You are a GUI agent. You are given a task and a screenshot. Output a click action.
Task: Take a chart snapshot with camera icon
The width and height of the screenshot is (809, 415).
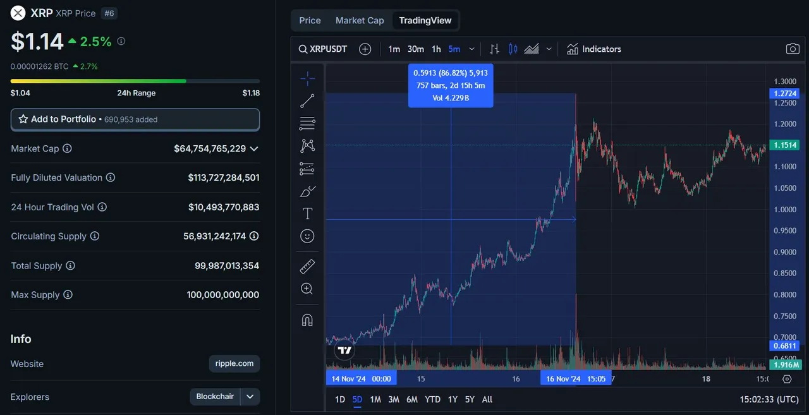coord(792,49)
